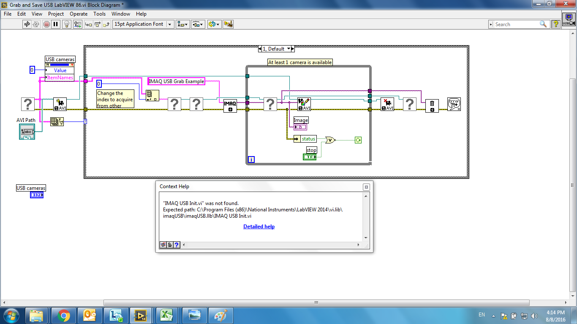Toggle Show Optional Terminals in Context Help
The height and width of the screenshot is (324, 577).
click(x=163, y=245)
